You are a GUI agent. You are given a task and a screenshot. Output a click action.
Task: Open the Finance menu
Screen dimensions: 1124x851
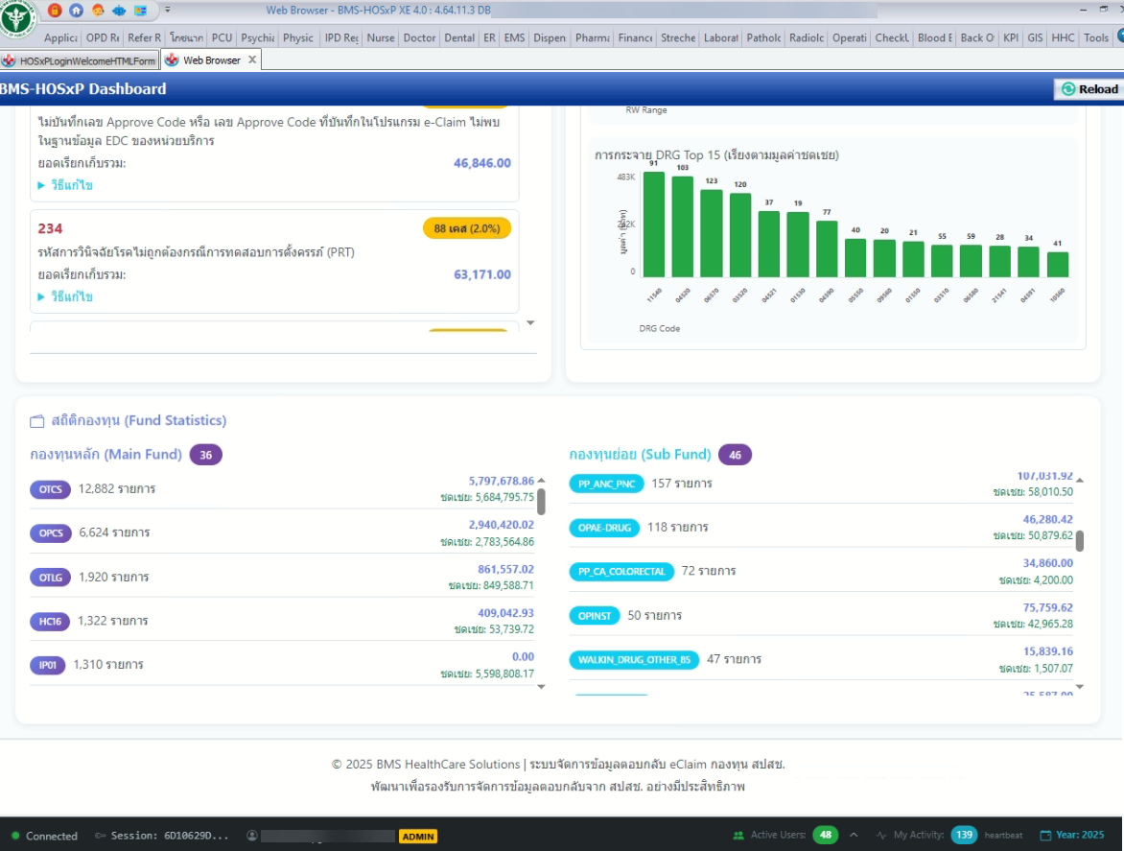[635, 38]
